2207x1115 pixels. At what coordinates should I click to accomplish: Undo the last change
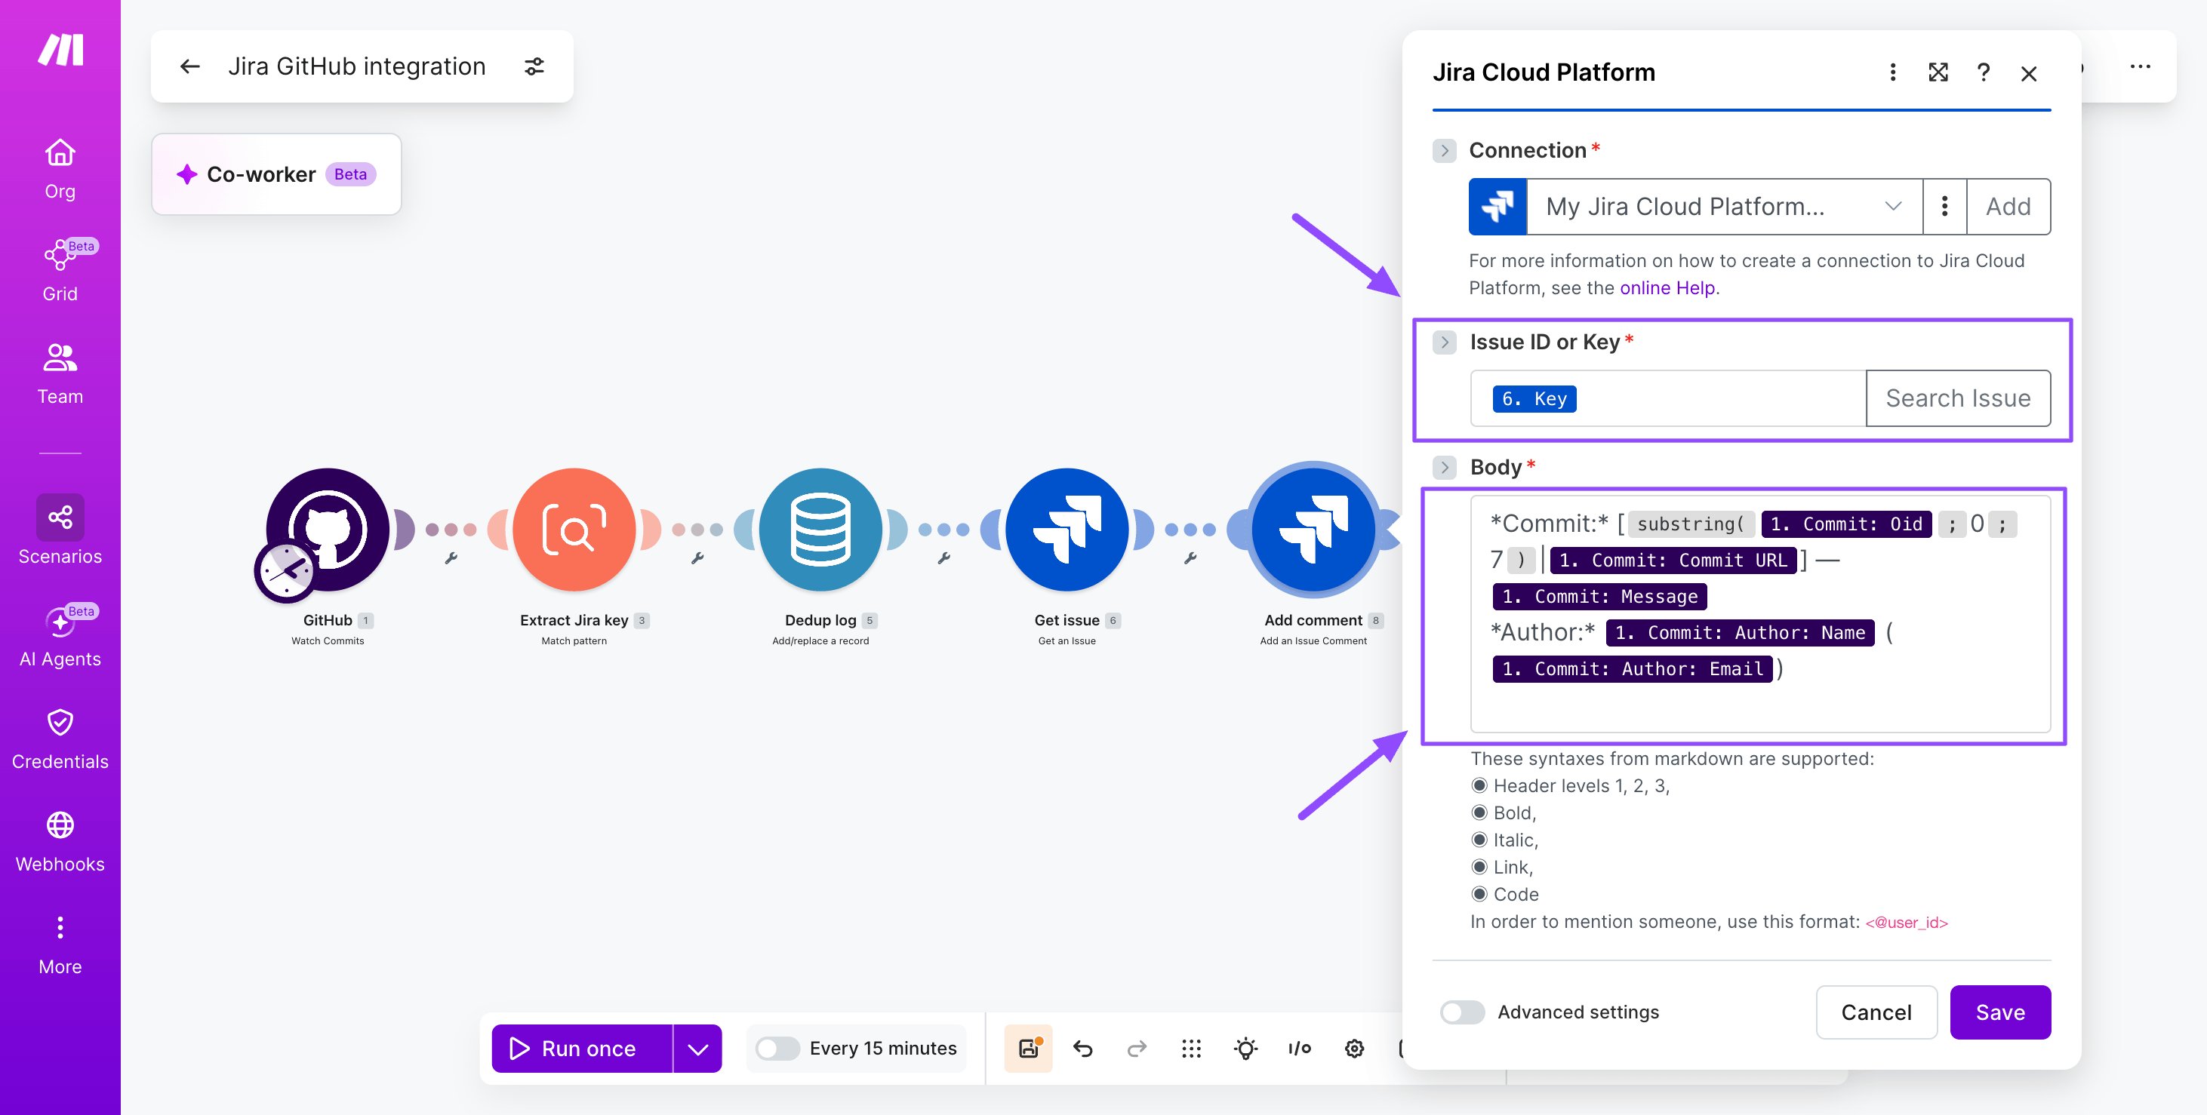pos(1083,1048)
